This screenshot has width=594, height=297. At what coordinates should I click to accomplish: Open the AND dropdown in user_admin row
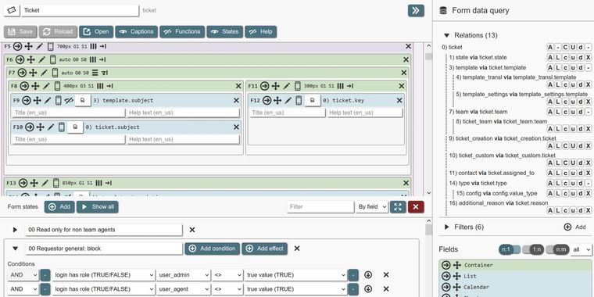tap(23, 274)
